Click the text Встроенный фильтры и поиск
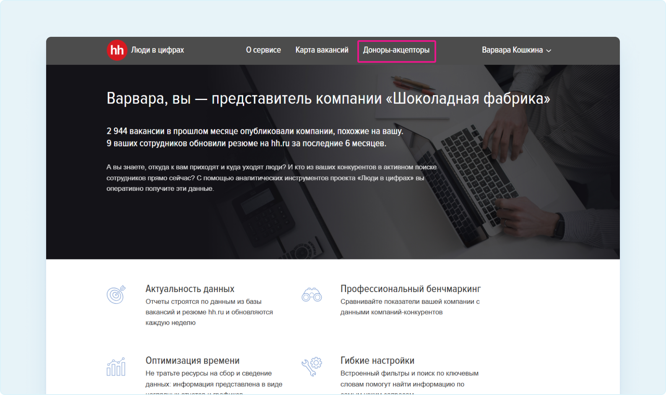This screenshot has height=395, width=666. [409, 382]
